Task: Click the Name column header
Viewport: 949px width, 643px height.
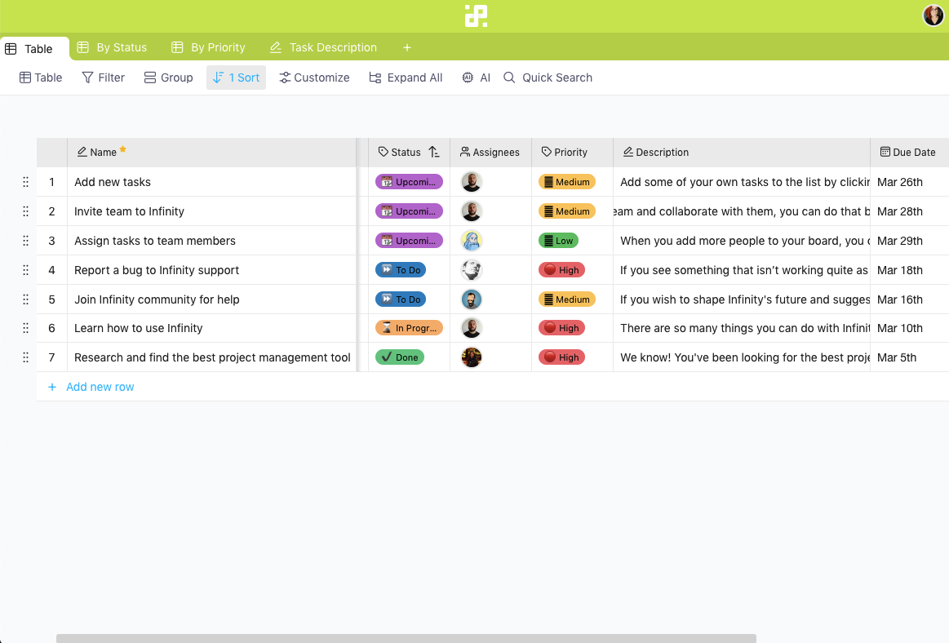Action: (211, 152)
